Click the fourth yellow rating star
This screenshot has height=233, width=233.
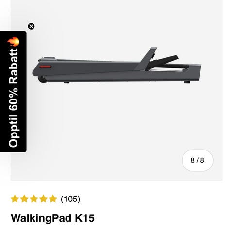(43, 199)
